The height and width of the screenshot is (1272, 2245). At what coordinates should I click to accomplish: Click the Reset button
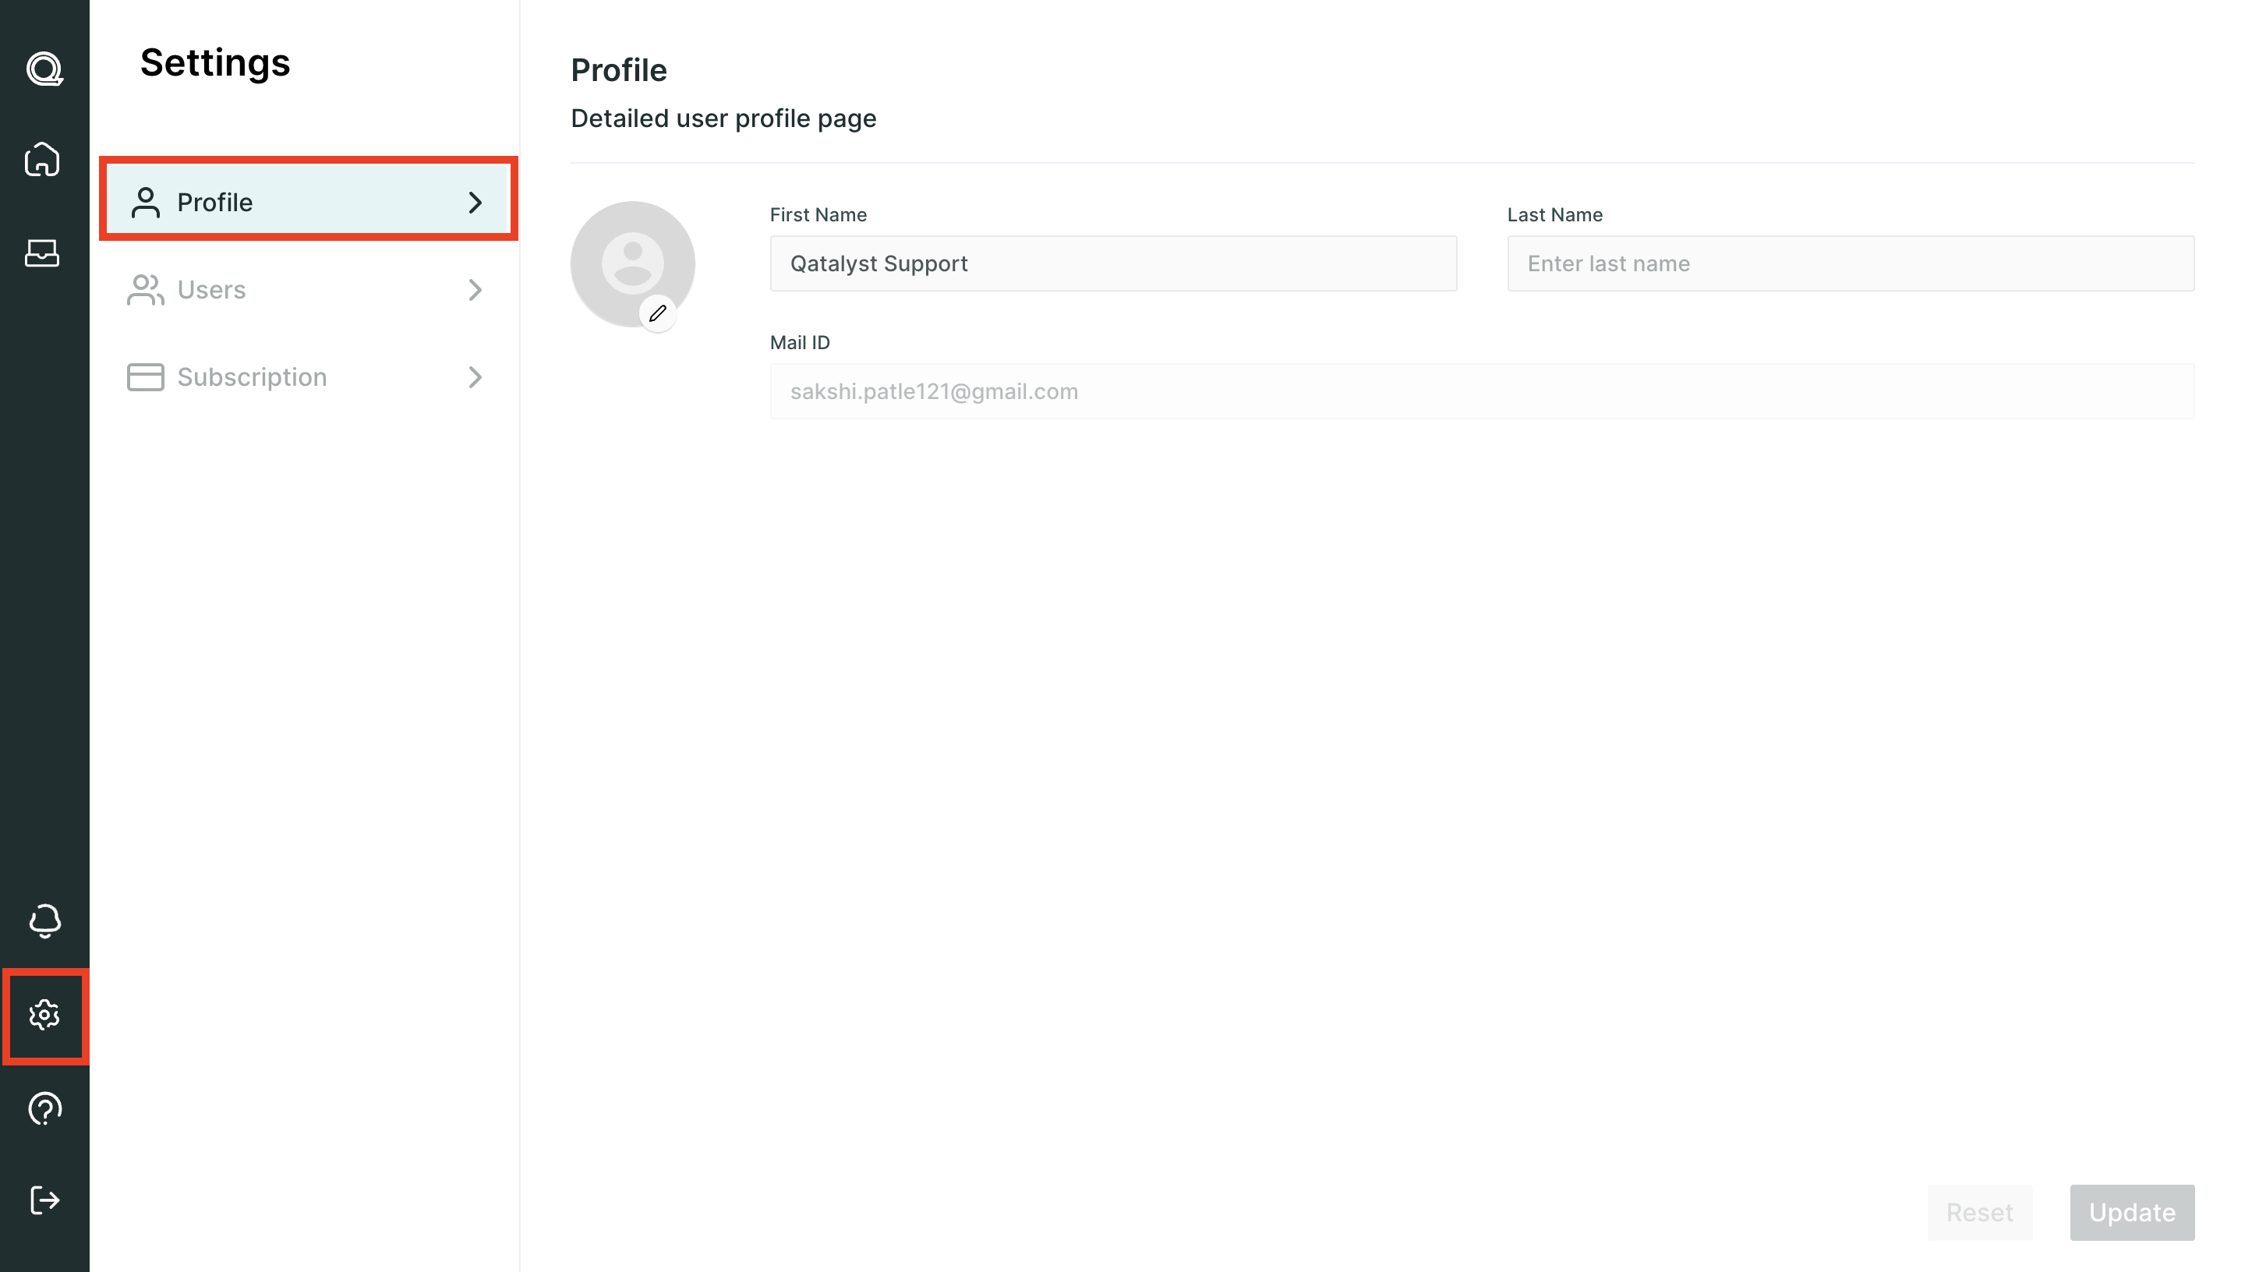click(x=1979, y=1213)
